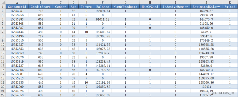238x97 pixels.
Task: Select column F header
Action: (103, 2)
